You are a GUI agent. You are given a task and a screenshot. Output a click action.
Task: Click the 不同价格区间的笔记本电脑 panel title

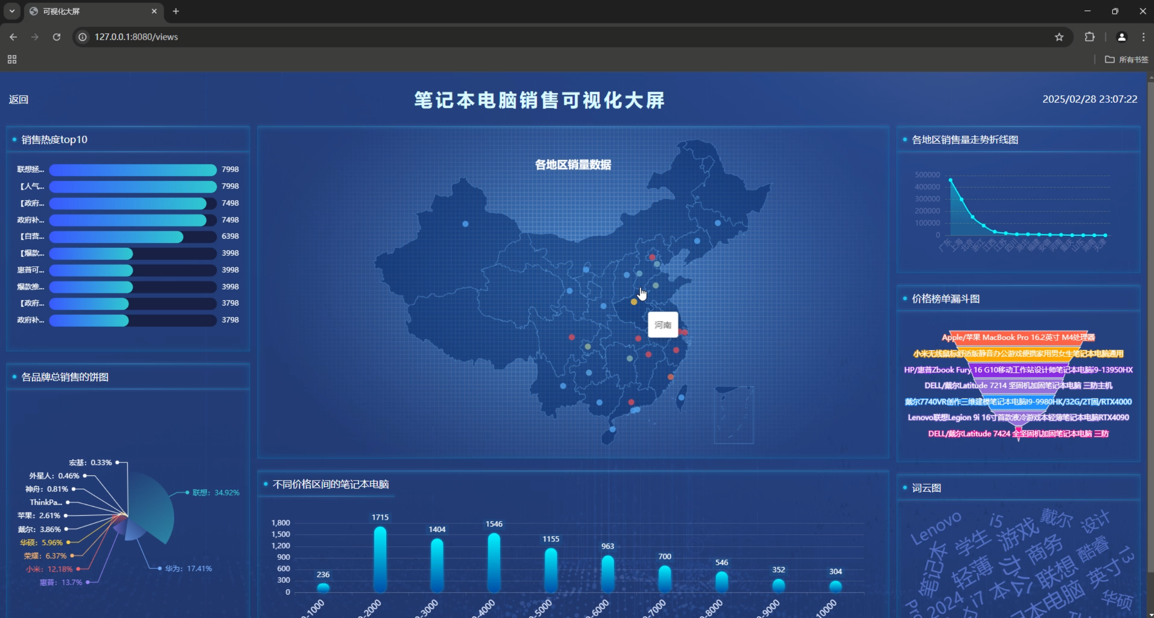click(331, 485)
